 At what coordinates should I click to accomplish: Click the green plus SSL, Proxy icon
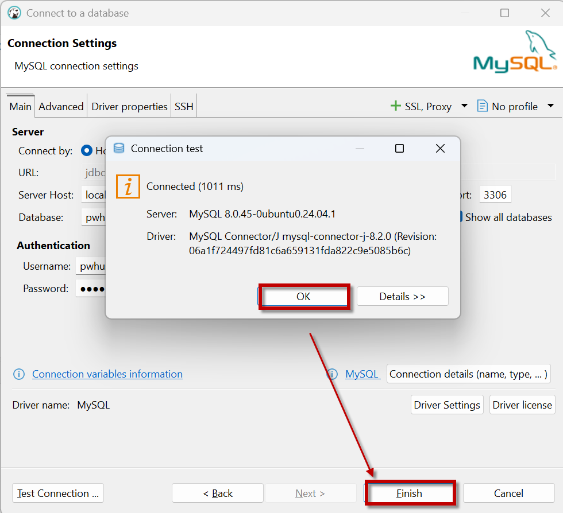(395, 106)
